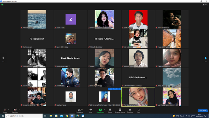Select the zoom baa01 participant tile
This screenshot has height=118, width=209.
click(x=71, y=19)
